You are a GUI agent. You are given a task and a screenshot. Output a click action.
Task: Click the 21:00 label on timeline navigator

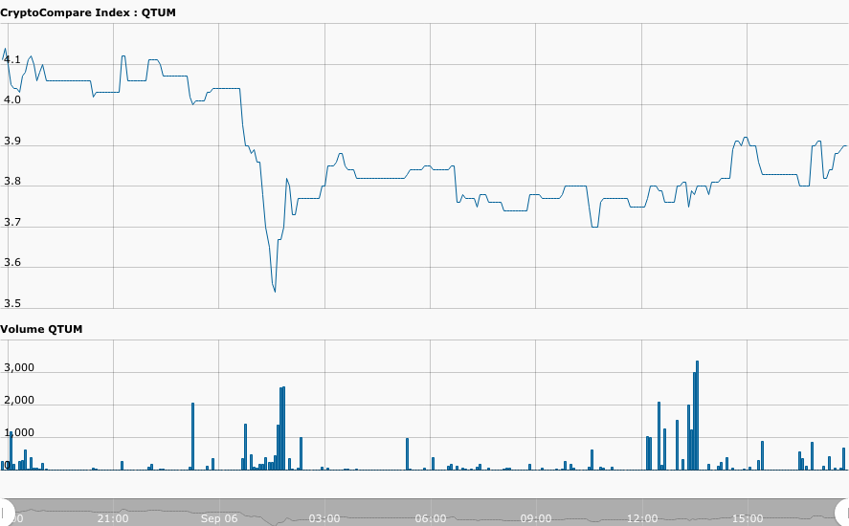[x=113, y=518]
